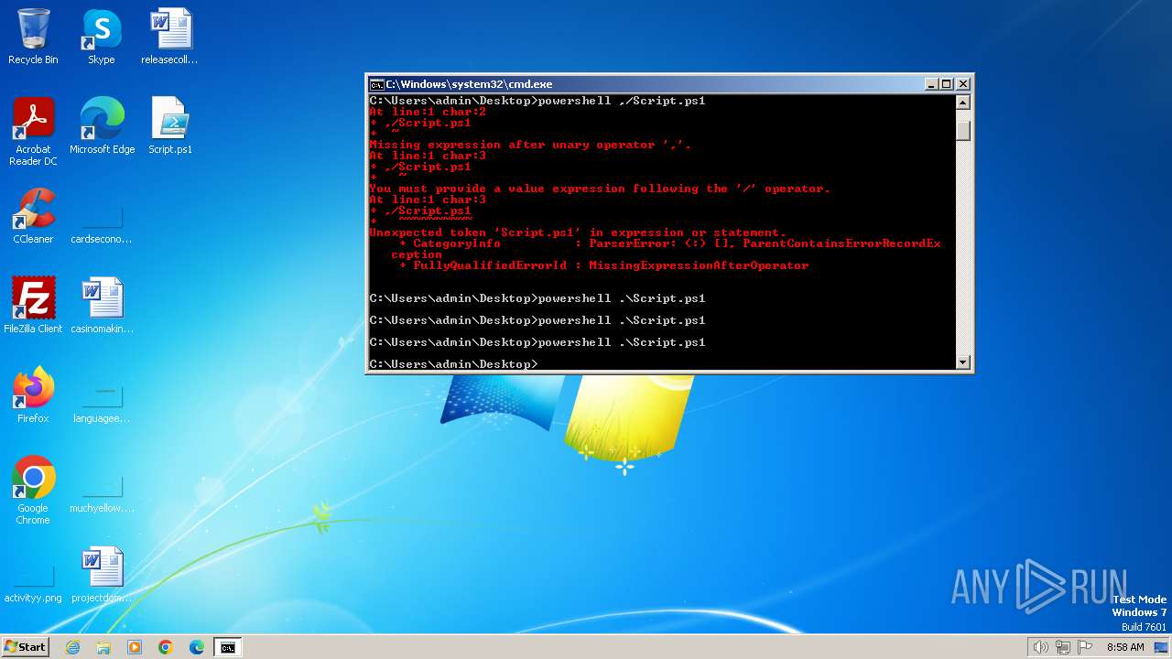The height and width of the screenshot is (659, 1172).
Task: Select the activityy.png file
Action: tap(33, 584)
